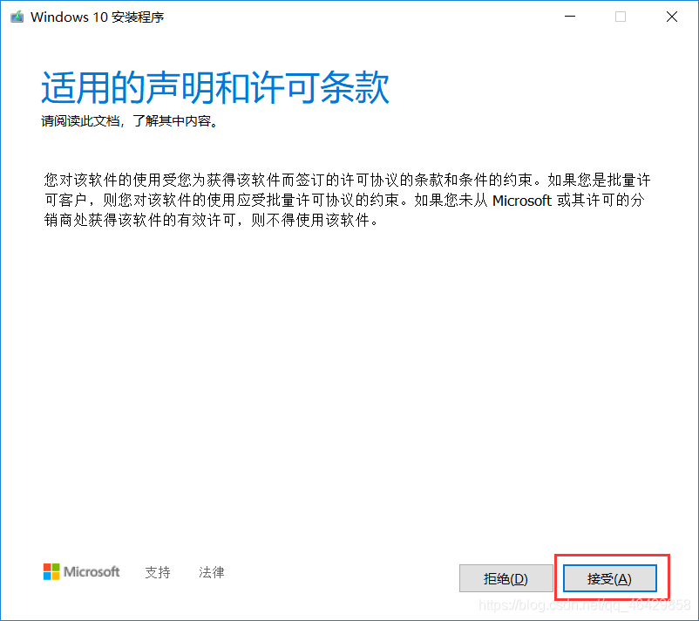Click the four-color Microsoft squares logo
The image size is (699, 621).
tap(51, 571)
